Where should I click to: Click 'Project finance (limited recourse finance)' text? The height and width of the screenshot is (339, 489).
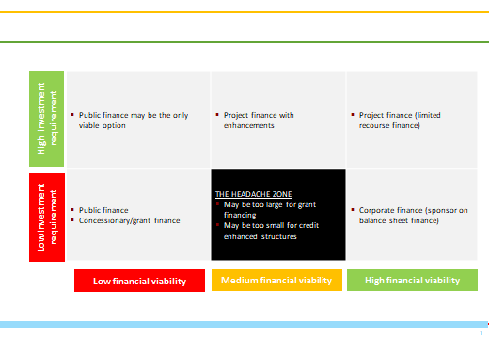point(400,121)
